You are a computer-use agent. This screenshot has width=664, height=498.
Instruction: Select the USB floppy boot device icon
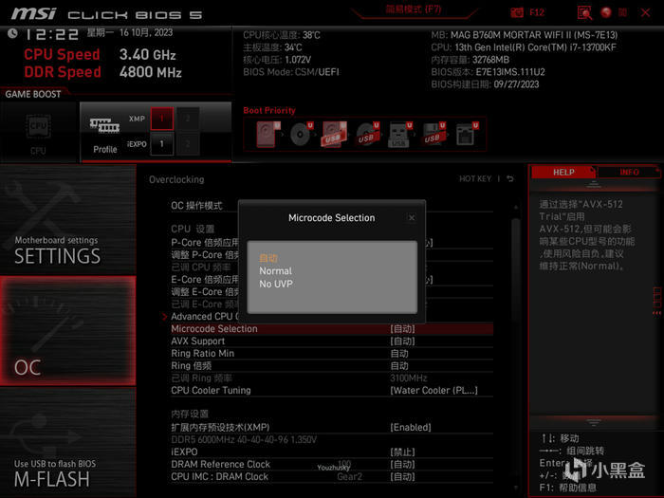pyautogui.click(x=433, y=135)
